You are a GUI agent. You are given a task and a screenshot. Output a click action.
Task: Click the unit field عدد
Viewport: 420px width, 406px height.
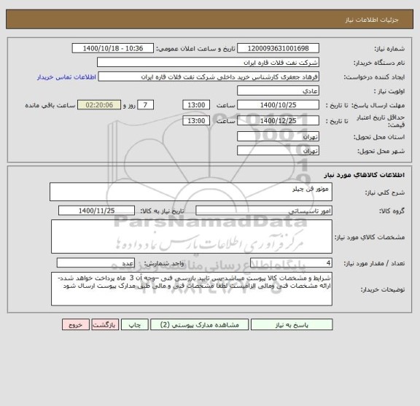[96, 263]
